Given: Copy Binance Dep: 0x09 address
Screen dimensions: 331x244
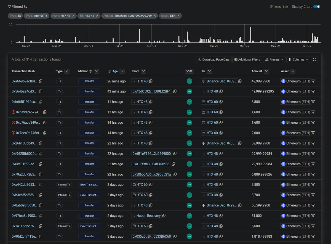Looking at the screenshot, I should point(240,81).
